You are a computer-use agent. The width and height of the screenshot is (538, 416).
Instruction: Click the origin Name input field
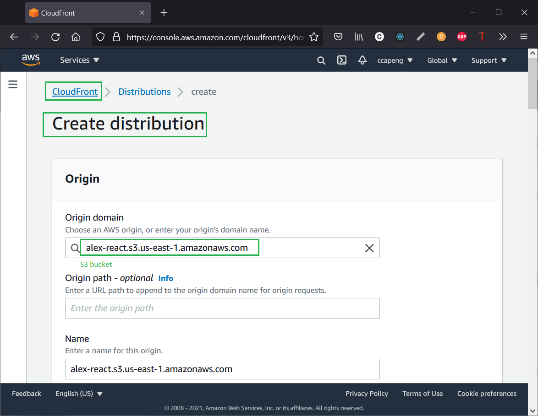click(x=222, y=369)
